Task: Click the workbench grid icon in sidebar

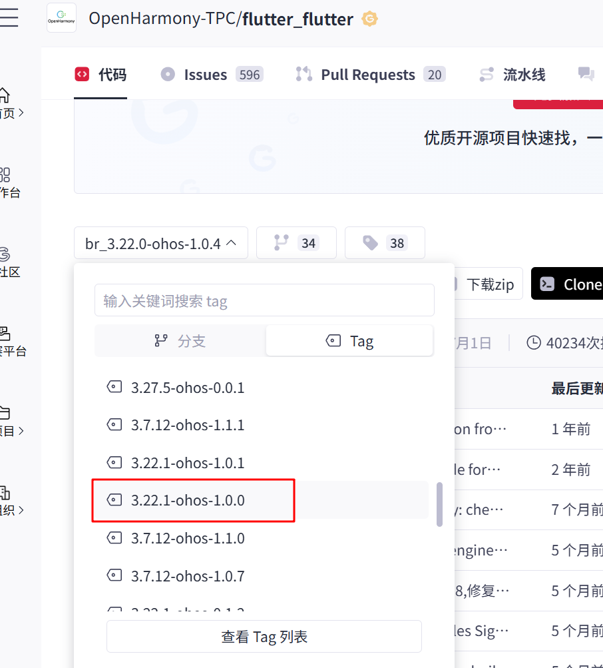Action: click(x=5, y=174)
